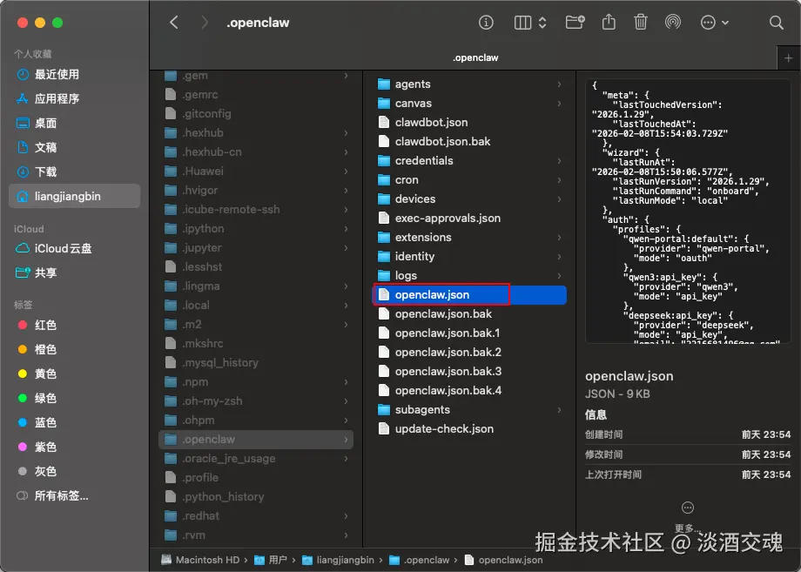Click the JSON preview thumbnail
This screenshot has height=572, width=801.
tap(688, 212)
